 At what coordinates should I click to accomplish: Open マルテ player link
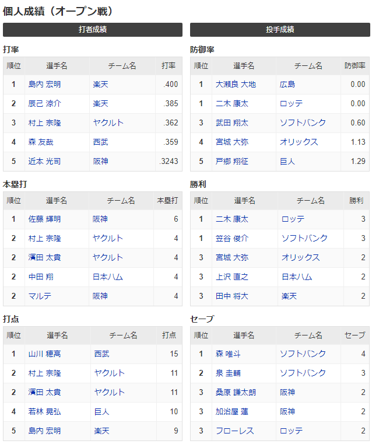[x=40, y=296]
